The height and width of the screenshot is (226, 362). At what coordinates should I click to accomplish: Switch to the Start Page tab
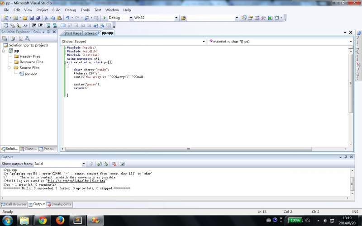pyautogui.click(x=72, y=33)
